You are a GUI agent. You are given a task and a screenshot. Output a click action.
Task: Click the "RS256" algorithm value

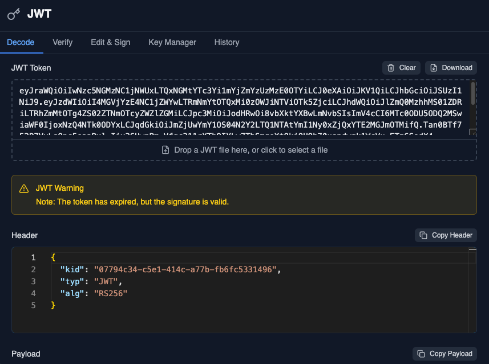pos(111,293)
